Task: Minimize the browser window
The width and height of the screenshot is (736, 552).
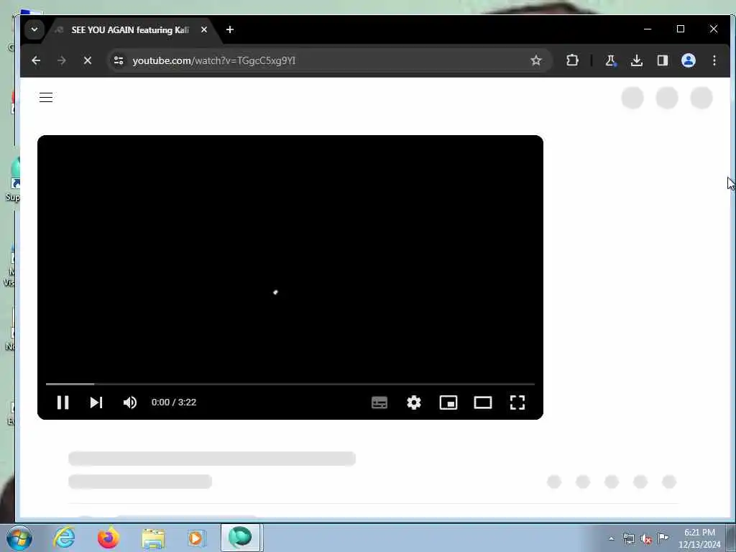Action: tap(648, 29)
